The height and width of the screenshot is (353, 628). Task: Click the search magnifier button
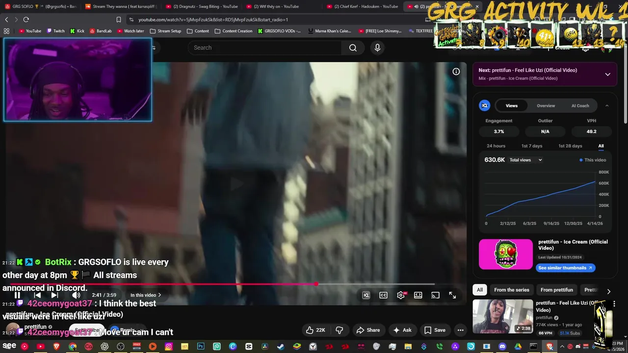click(353, 48)
